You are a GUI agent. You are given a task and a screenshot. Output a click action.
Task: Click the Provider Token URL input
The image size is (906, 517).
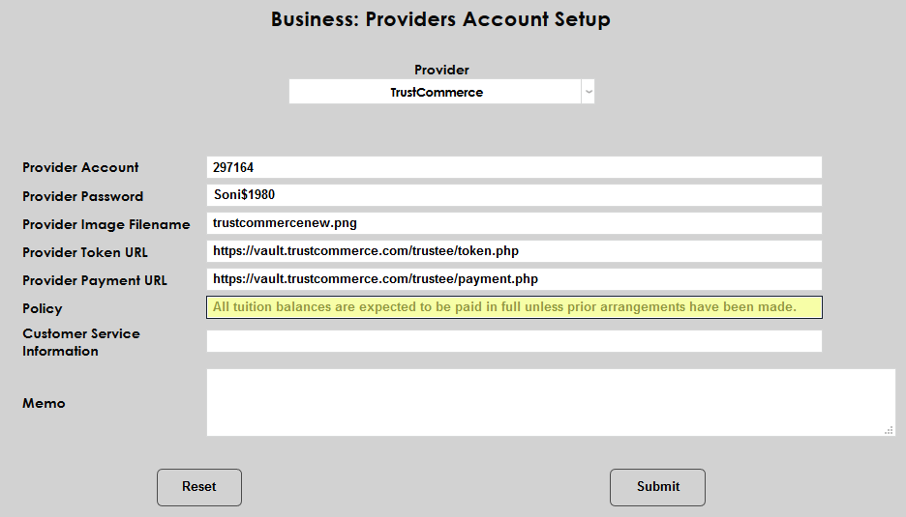[x=514, y=251]
